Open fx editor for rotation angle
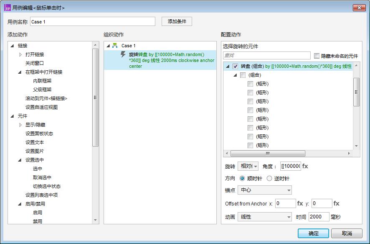Screen dimensions: 370x244 point(305,166)
